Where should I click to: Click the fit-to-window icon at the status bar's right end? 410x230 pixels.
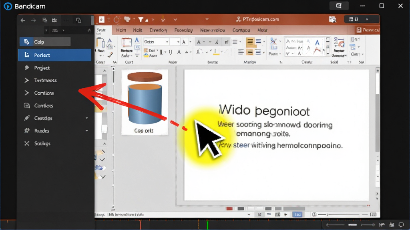coord(374,214)
